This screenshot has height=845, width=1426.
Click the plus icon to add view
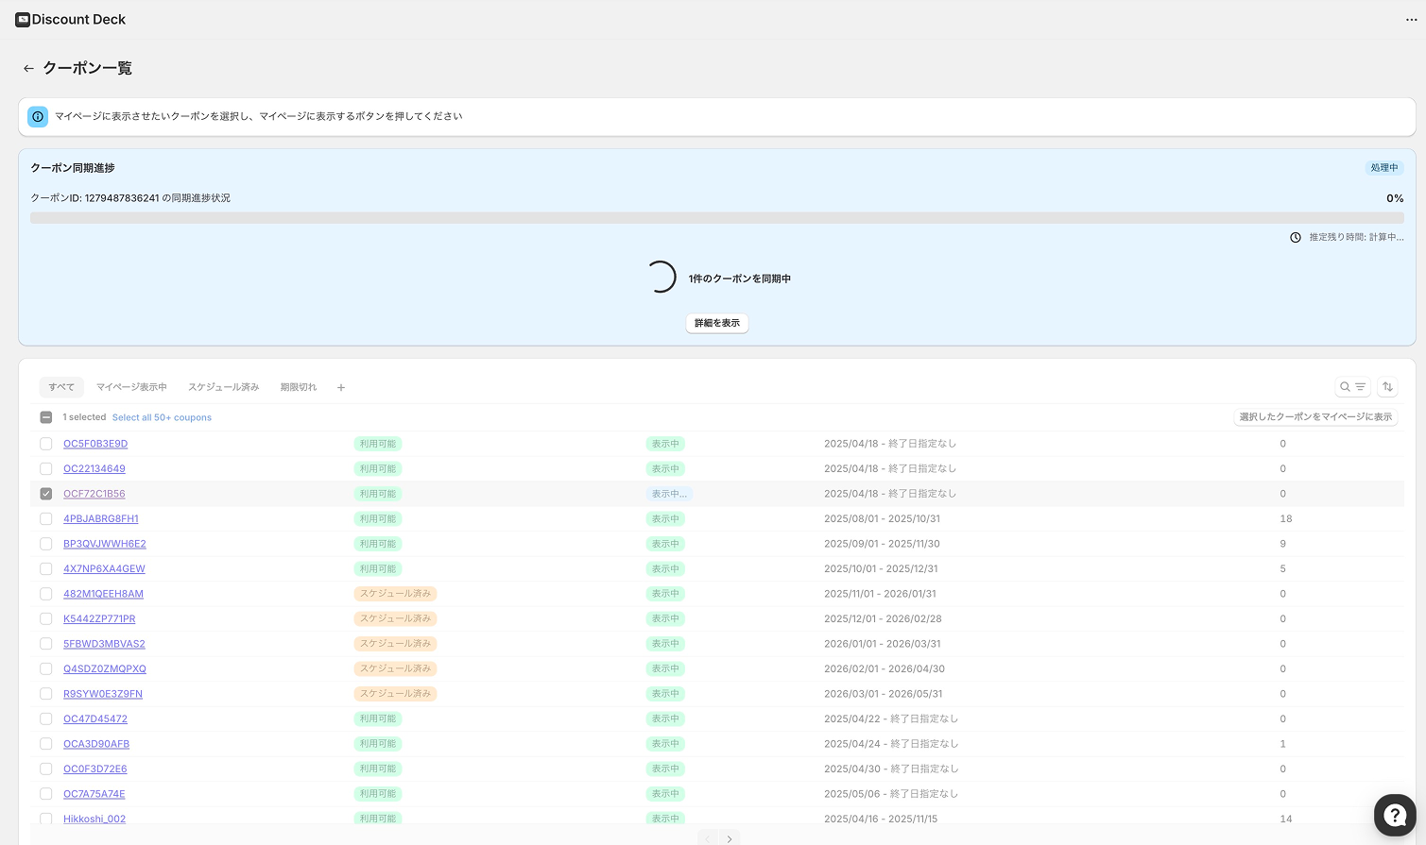[341, 388]
